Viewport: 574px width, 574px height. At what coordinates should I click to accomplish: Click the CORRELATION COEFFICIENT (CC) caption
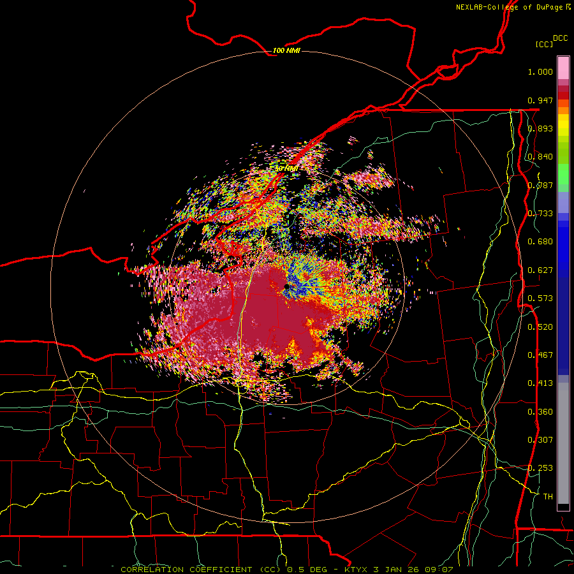point(202,570)
